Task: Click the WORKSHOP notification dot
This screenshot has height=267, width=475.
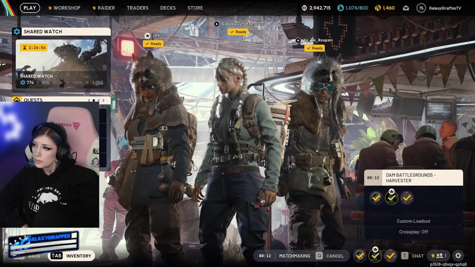Action: click(50, 8)
